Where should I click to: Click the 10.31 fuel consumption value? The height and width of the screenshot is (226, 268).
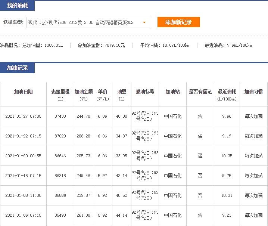coord(227,195)
